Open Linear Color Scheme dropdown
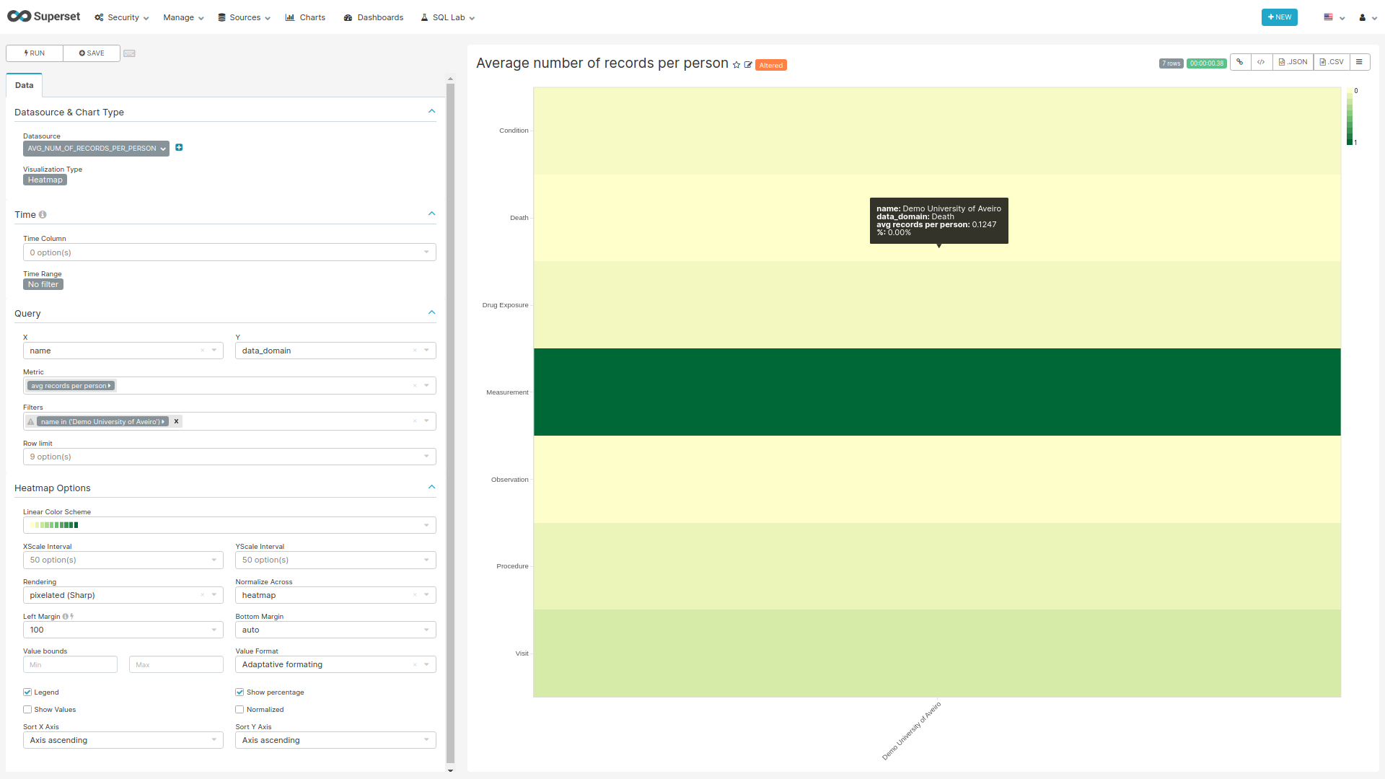The image size is (1385, 779). [229, 525]
